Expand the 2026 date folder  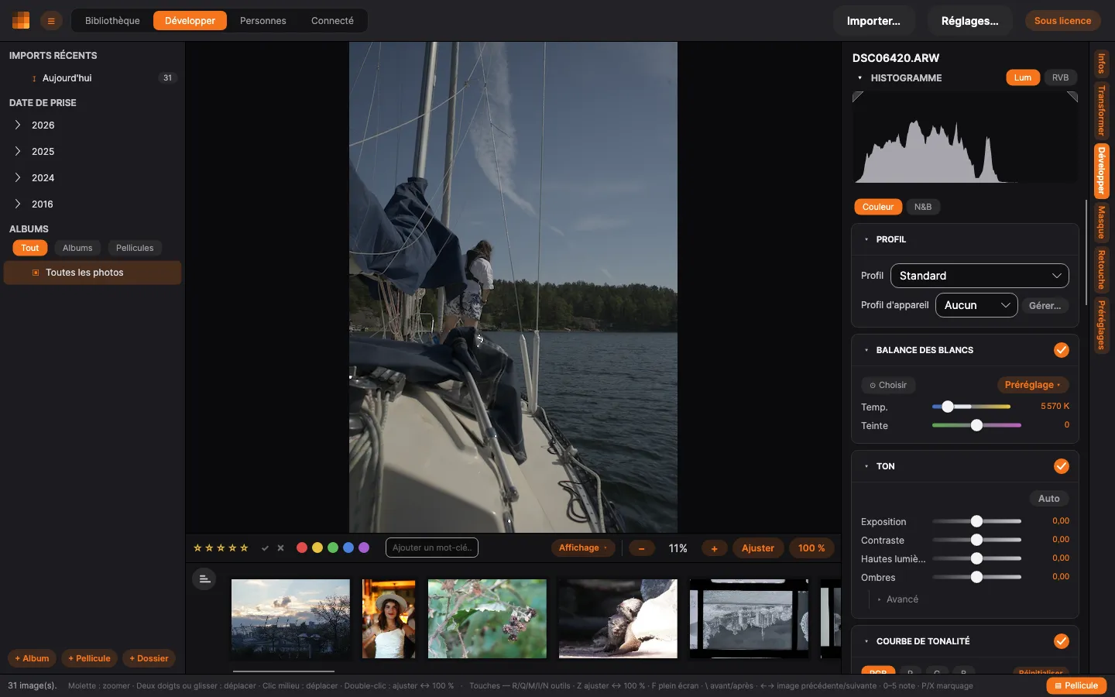[18, 125]
